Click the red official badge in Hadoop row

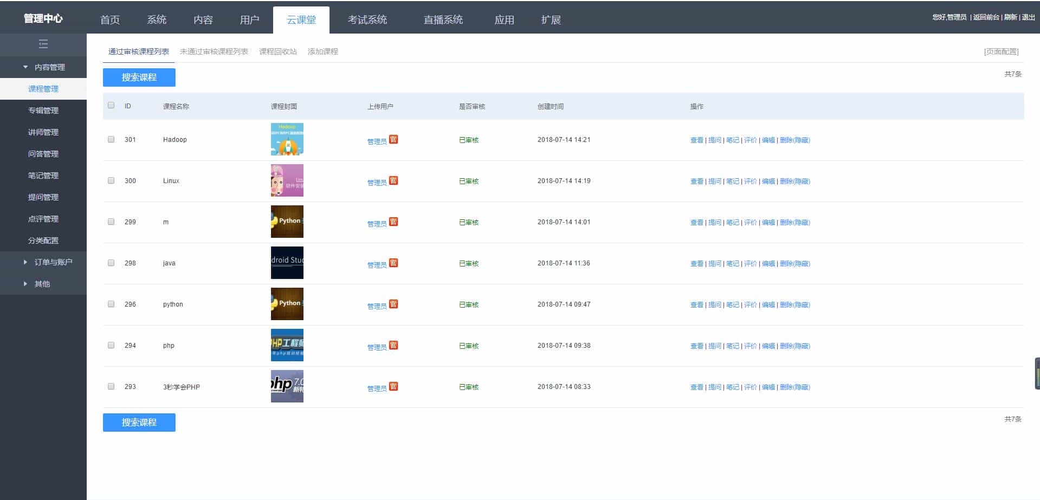click(393, 139)
